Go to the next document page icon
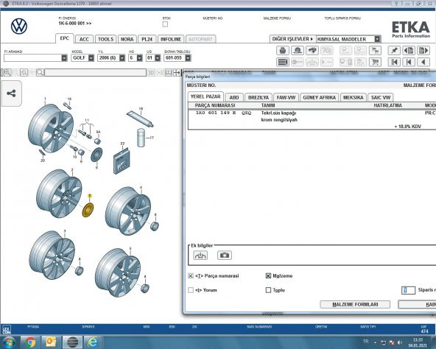Viewport: 436px width, 349px height. 423,51
